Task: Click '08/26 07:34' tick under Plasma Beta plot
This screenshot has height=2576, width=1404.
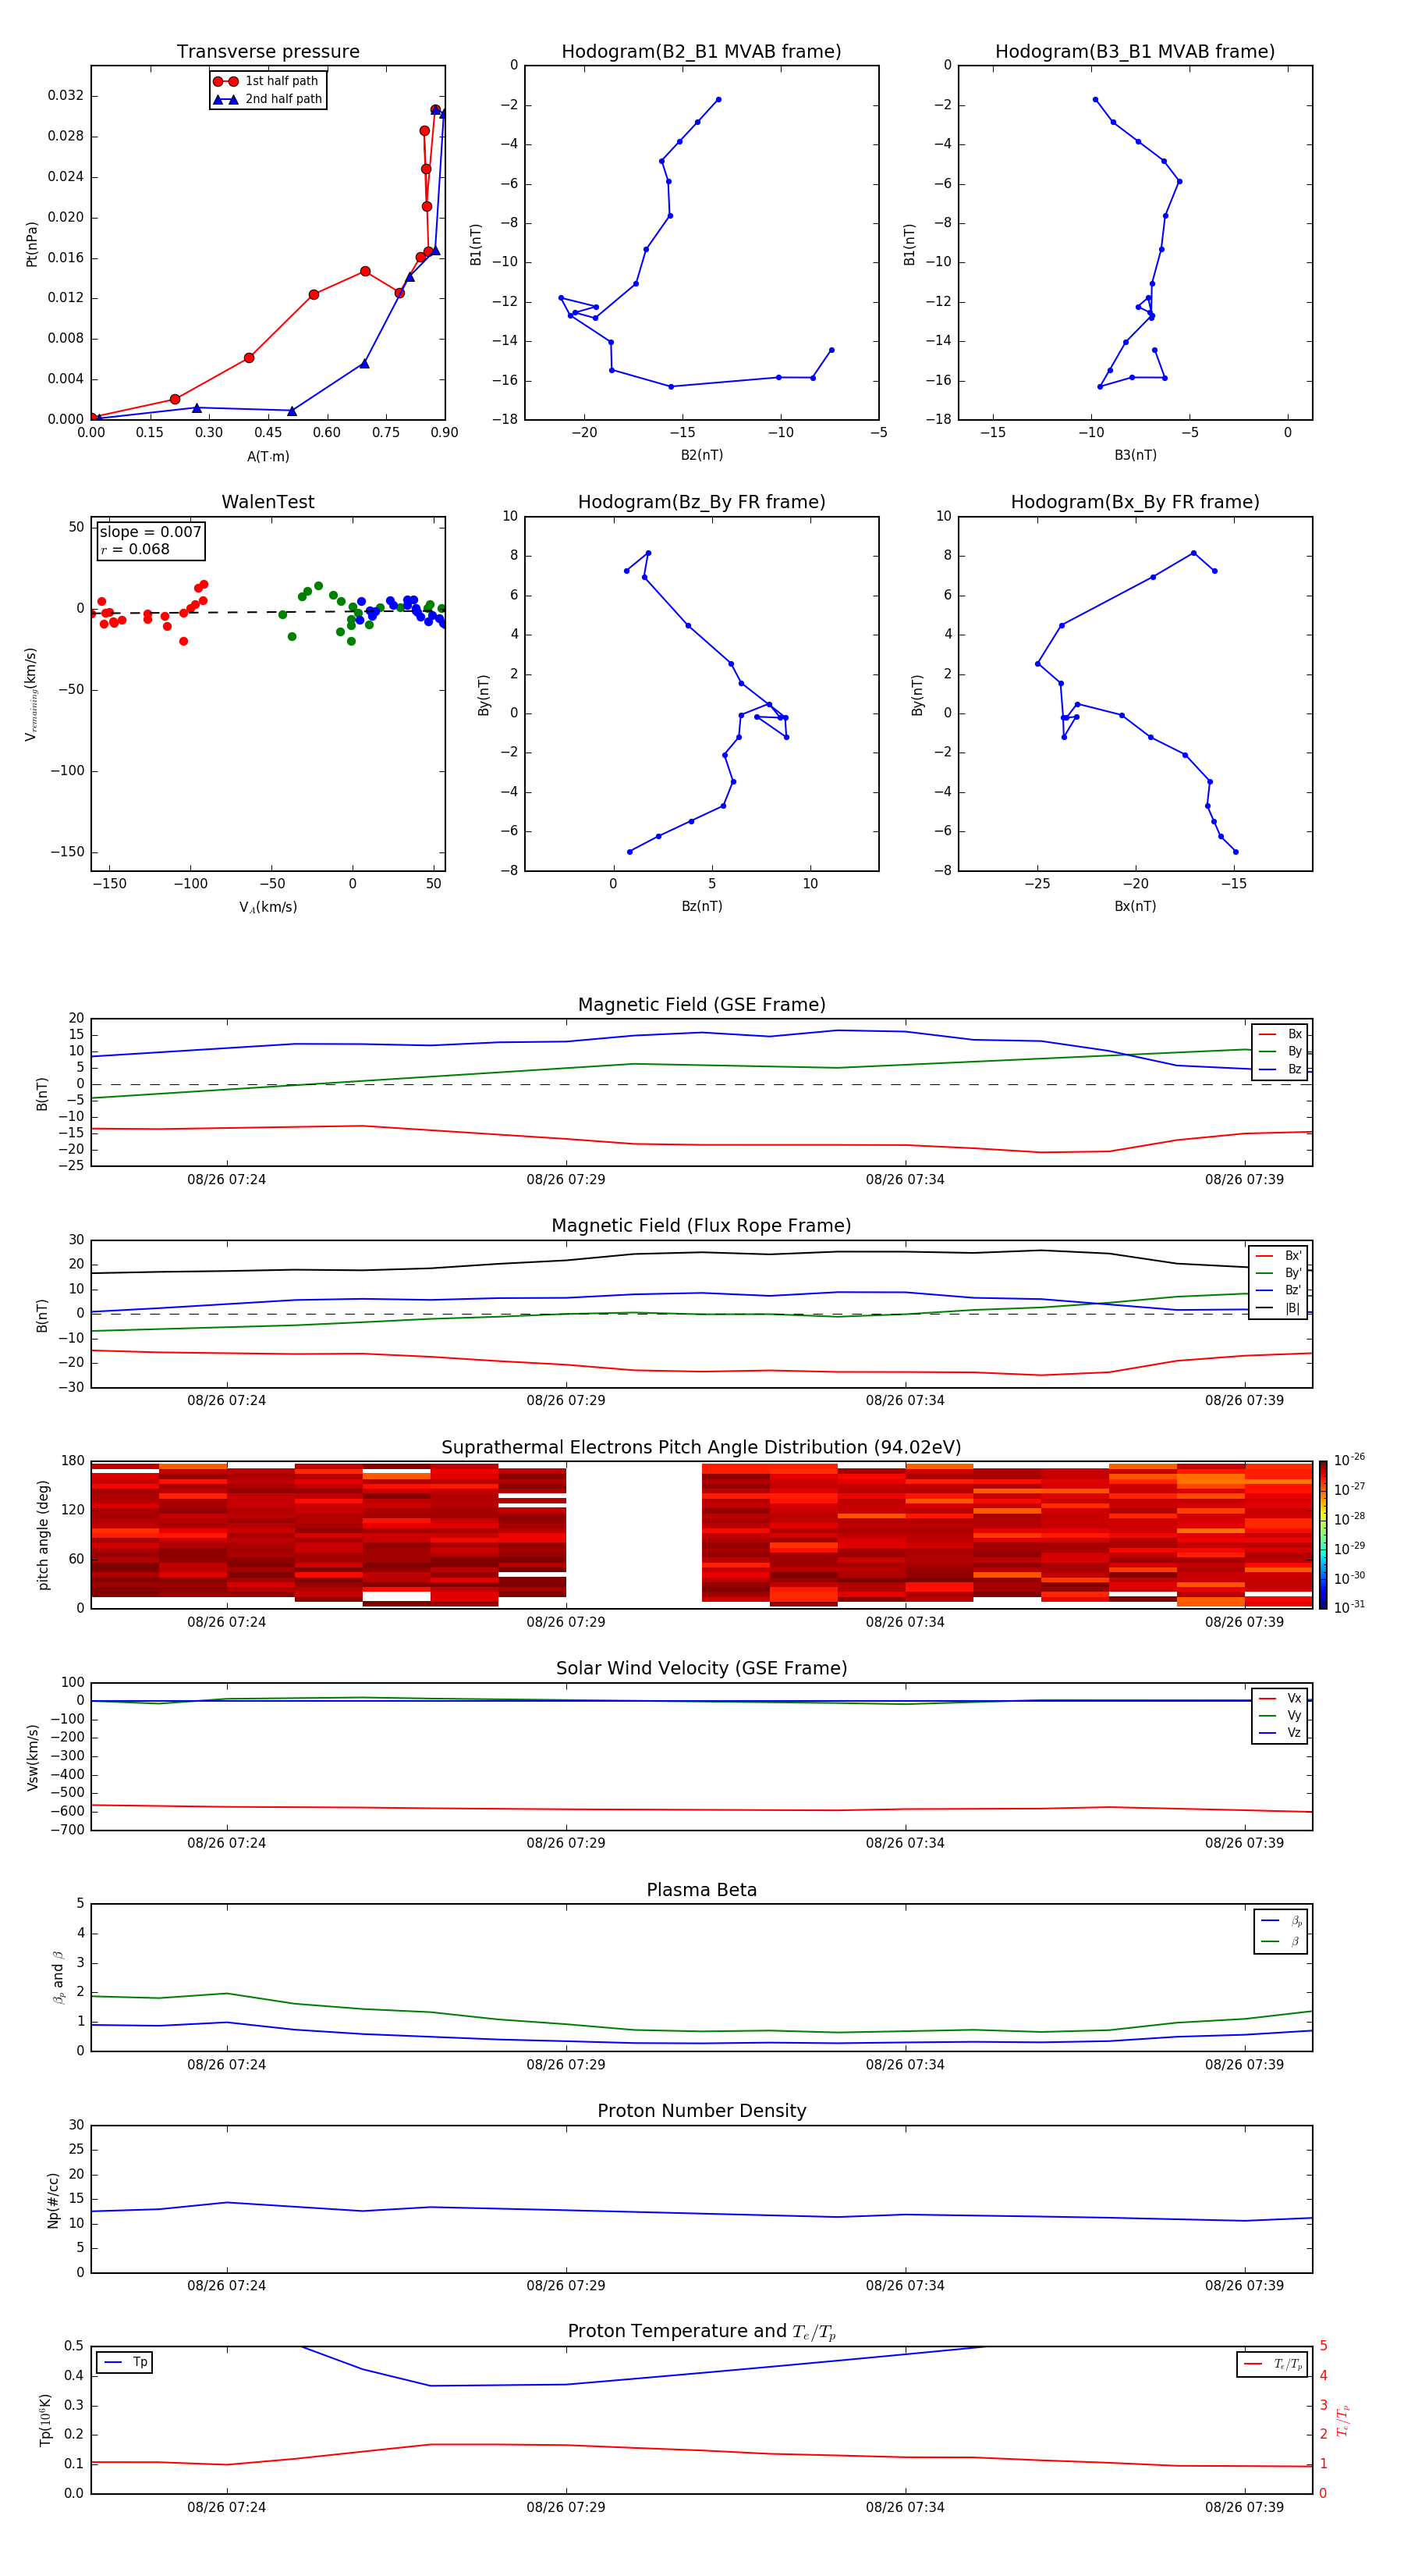Action: (x=906, y=2065)
